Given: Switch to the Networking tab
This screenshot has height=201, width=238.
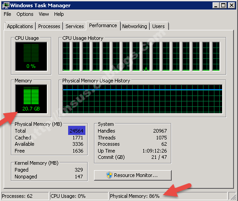Looking at the screenshot, I should pyautogui.click(x=134, y=26).
